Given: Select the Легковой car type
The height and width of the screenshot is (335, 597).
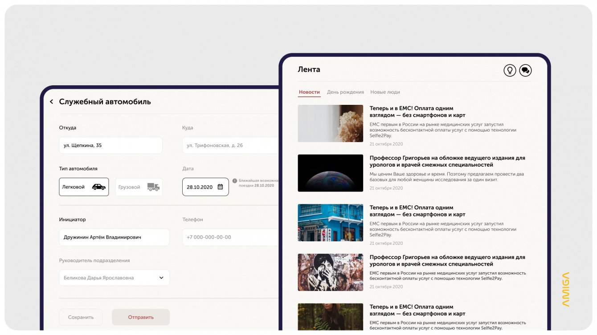Looking at the screenshot, I should pos(84,187).
